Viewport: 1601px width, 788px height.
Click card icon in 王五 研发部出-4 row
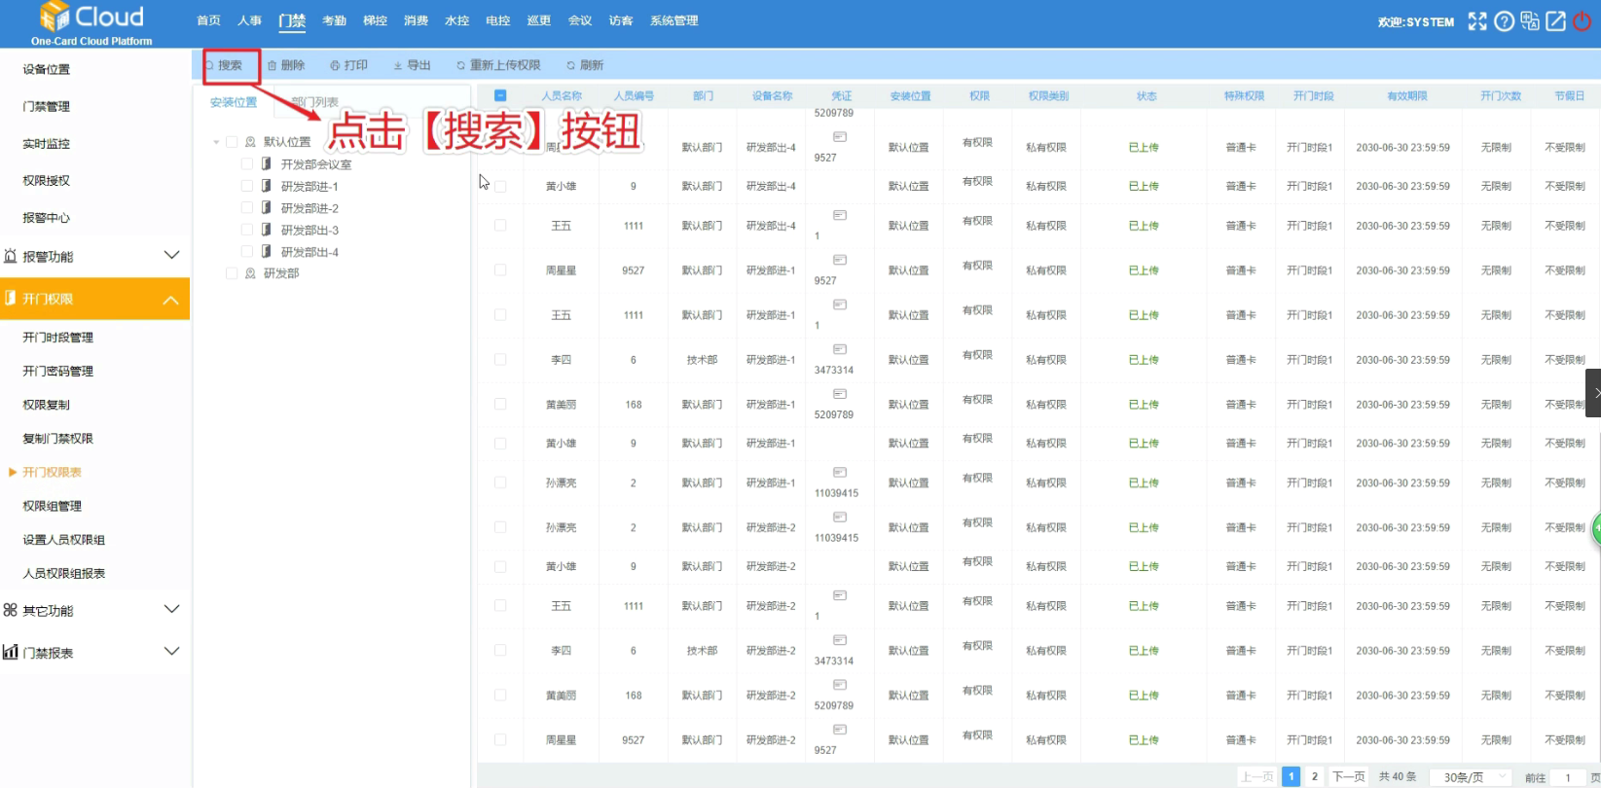(840, 215)
